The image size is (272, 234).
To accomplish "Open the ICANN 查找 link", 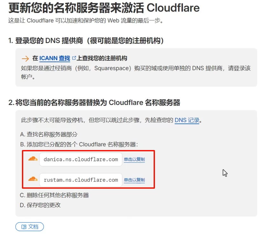I will pos(54,58).
